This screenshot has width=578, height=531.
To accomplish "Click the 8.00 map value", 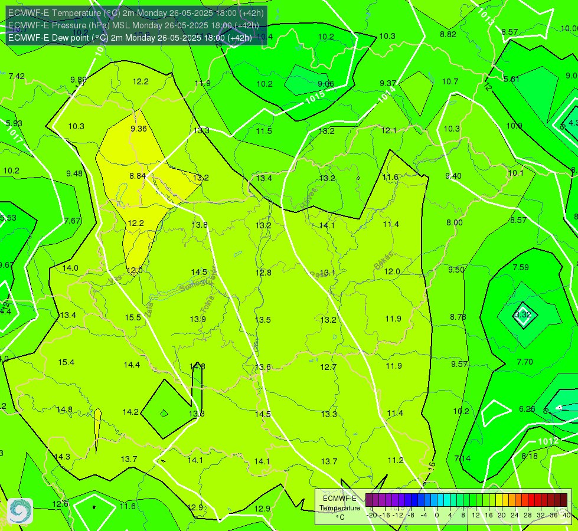I will [x=455, y=222].
